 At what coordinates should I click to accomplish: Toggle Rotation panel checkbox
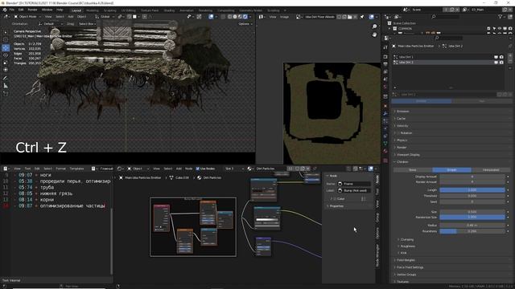tap(398, 133)
